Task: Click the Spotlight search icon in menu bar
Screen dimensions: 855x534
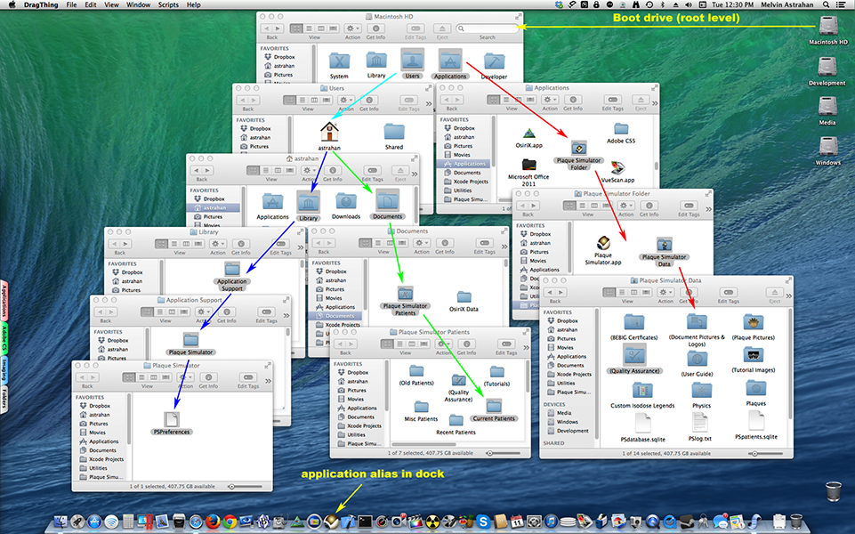Action: pyautogui.click(x=827, y=4)
